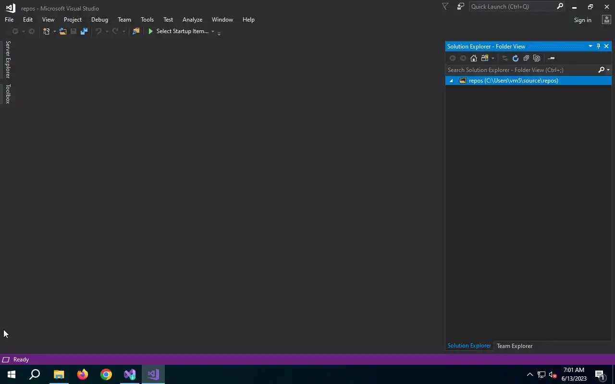
Task: Open the File menu
Action: click(x=9, y=20)
